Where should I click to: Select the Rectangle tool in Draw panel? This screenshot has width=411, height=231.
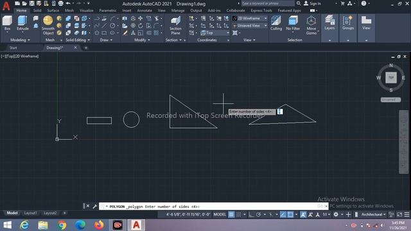click(x=104, y=33)
